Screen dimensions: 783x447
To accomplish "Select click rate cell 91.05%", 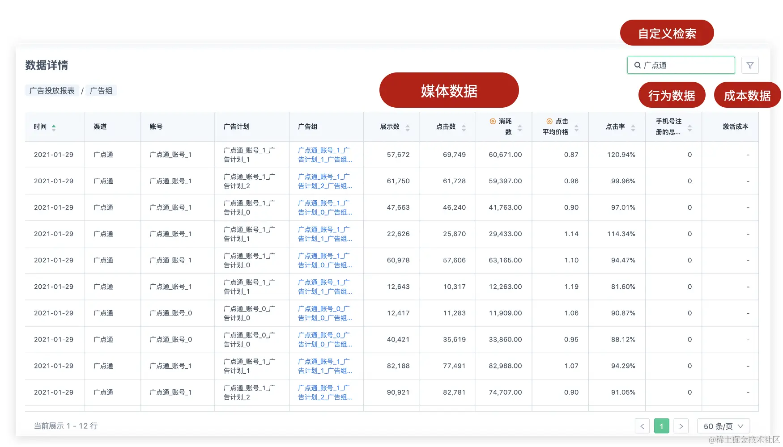I will [x=623, y=392].
